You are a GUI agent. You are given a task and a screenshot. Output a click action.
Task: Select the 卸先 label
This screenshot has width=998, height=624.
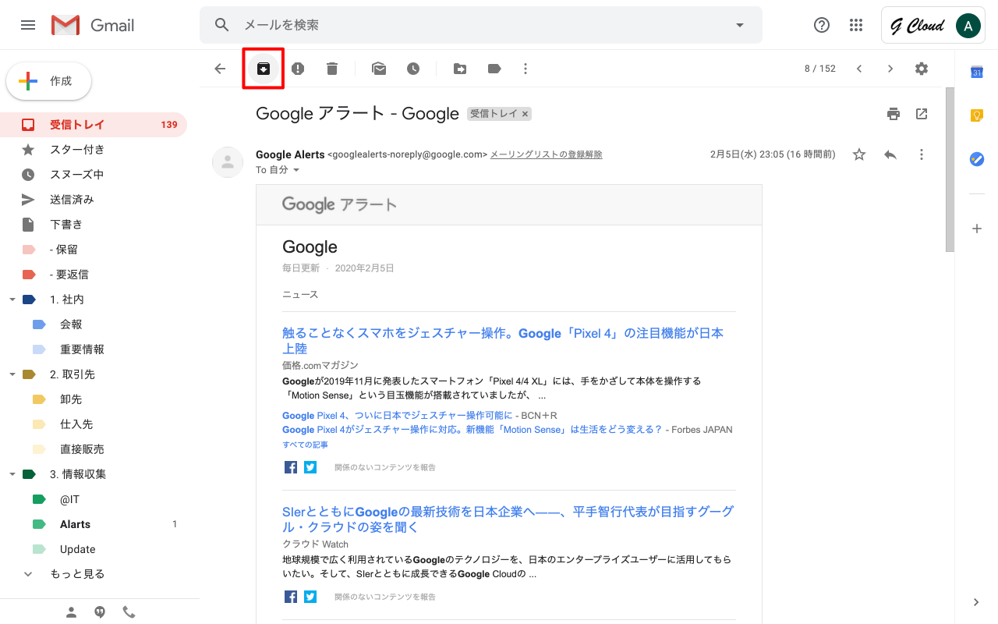(x=94, y=399)
